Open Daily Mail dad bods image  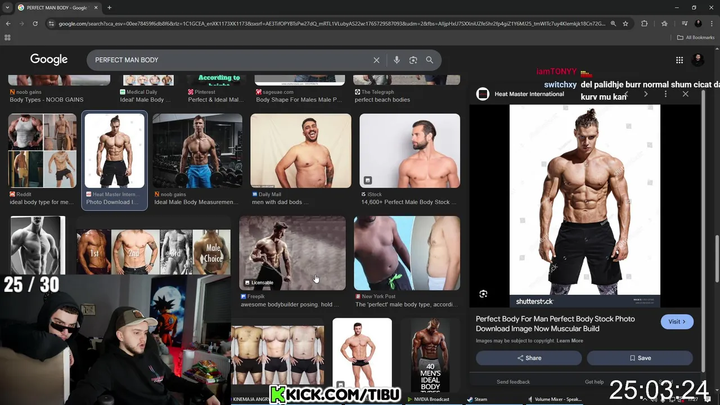click(301, 151)
